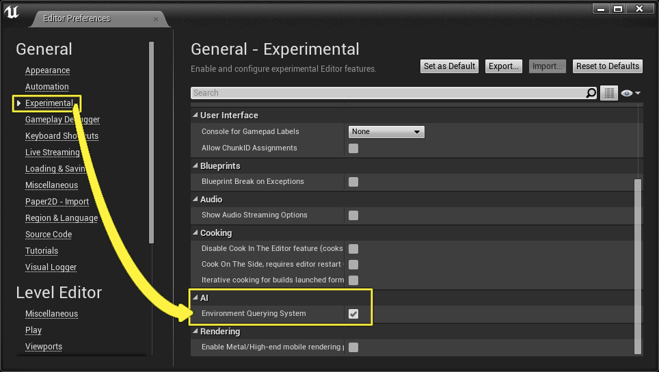Enable Allow ChunkID Assignments checkbox
The width and height of the screenshot is (659, 372).
pos(353,148)
